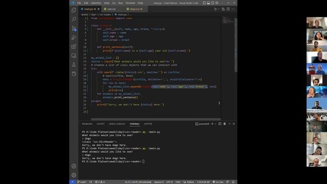
Task: Switch to the Problems panel tab
Action: [87, 124]
